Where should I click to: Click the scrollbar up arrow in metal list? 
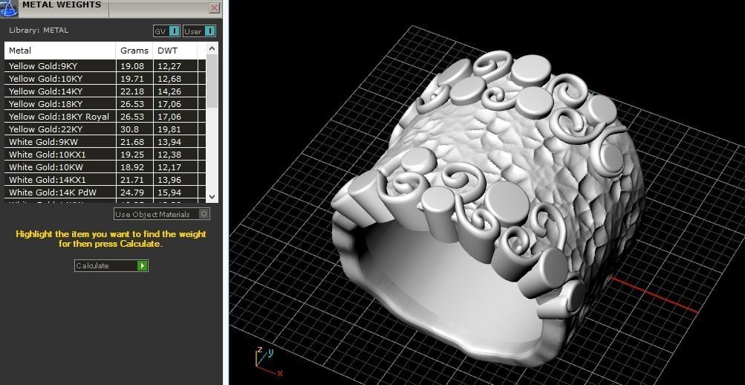(212, 48)
